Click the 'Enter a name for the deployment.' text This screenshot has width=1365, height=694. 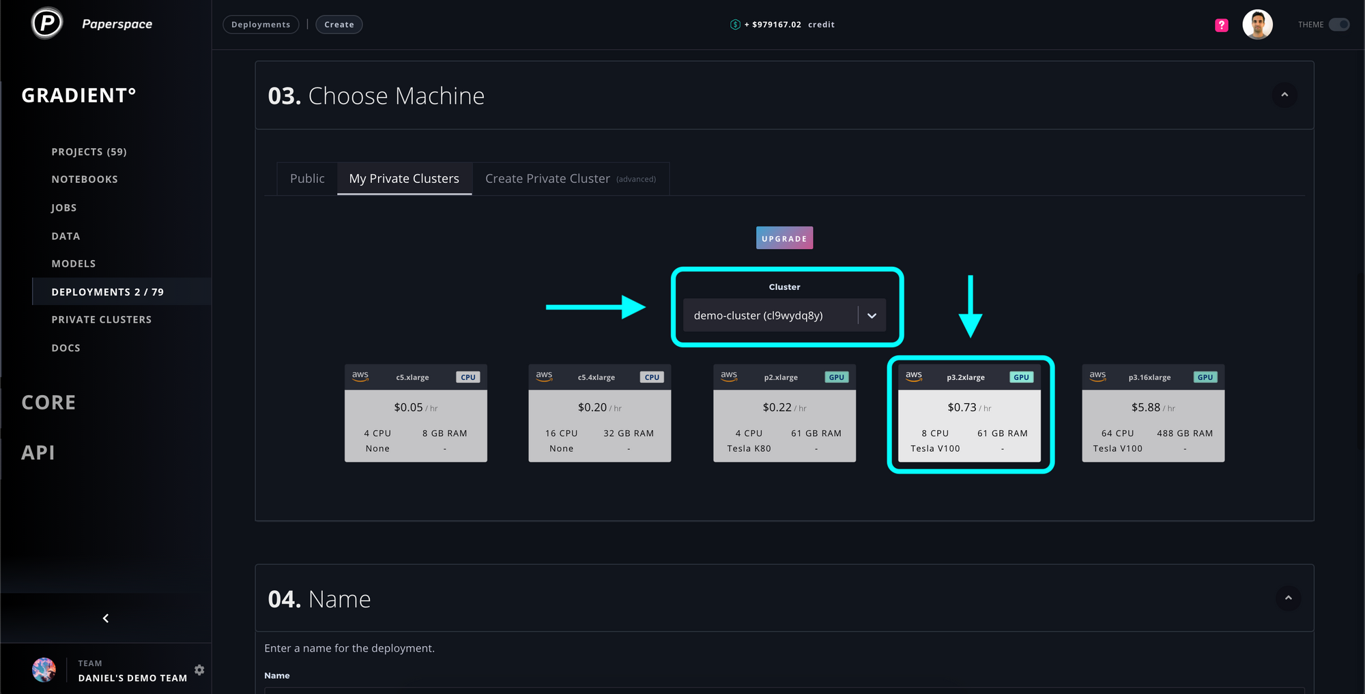349,648
